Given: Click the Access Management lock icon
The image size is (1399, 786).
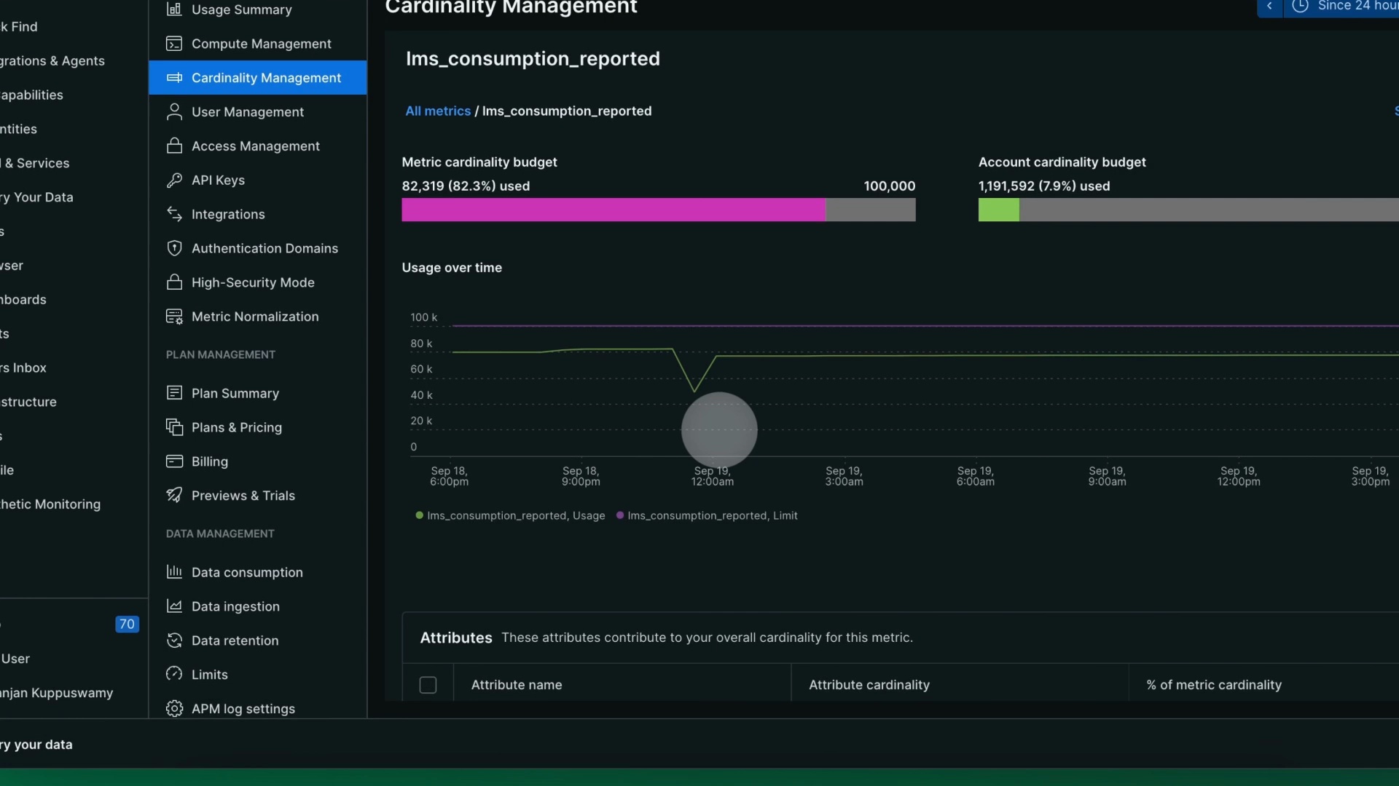Looking at the screenshot, I should tap(174, 146).
